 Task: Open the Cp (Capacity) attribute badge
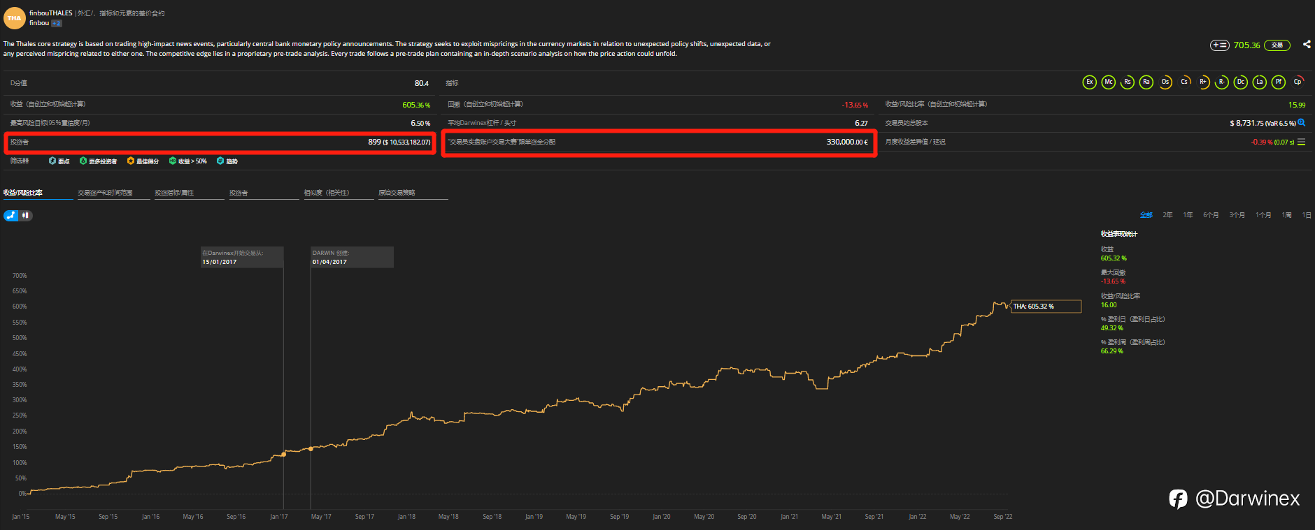point(1298,82)
